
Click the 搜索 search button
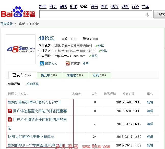tap(159, 14)
